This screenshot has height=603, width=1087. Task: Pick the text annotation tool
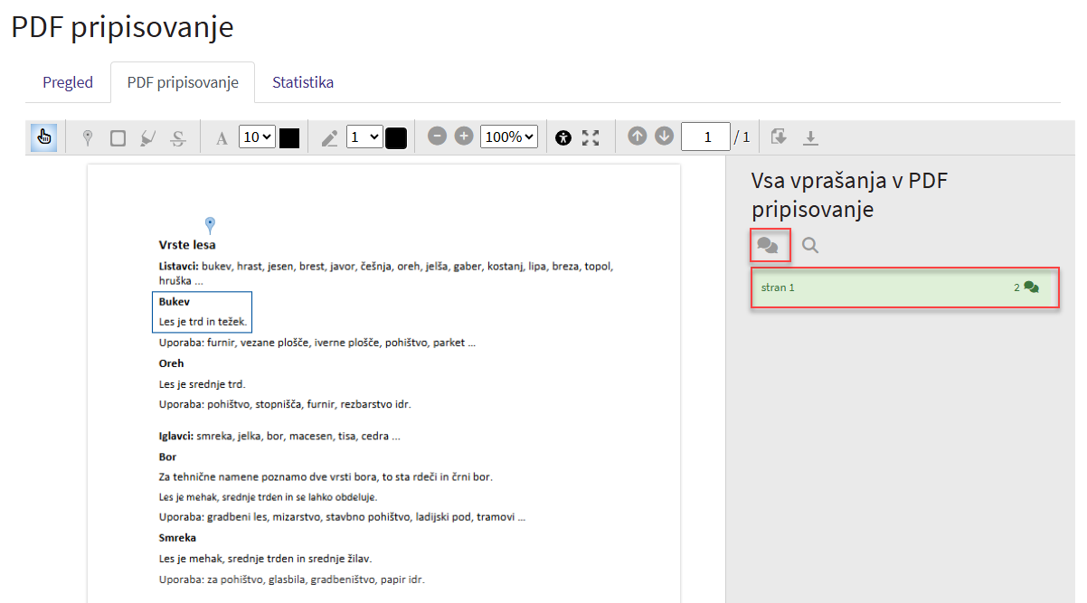point(222,137)
